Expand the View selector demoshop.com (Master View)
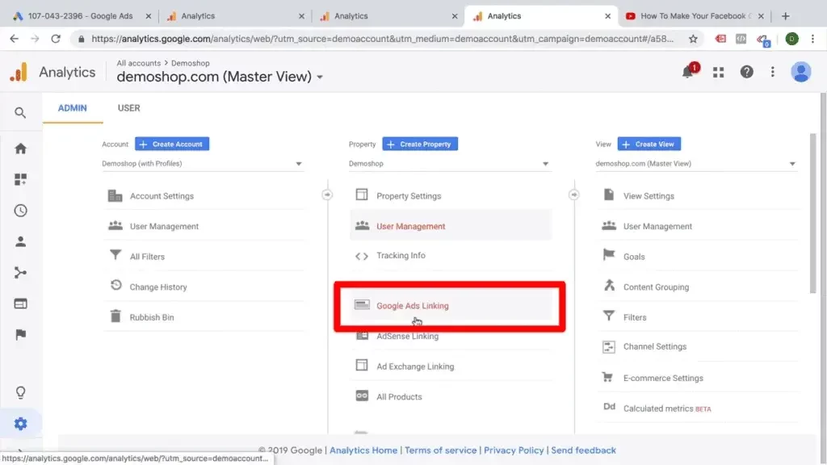This screenshot has width=827, height=465. (x=695, y=164)
